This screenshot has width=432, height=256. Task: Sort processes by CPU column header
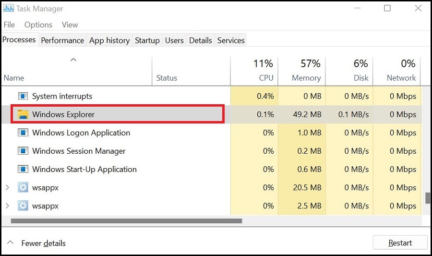point(254,71)
